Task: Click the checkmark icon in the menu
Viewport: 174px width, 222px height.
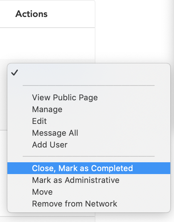Action: coord(15,73)
